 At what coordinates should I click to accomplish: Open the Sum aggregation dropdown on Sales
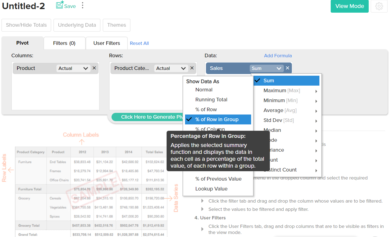pyautogui.click(x=267, y=68)
